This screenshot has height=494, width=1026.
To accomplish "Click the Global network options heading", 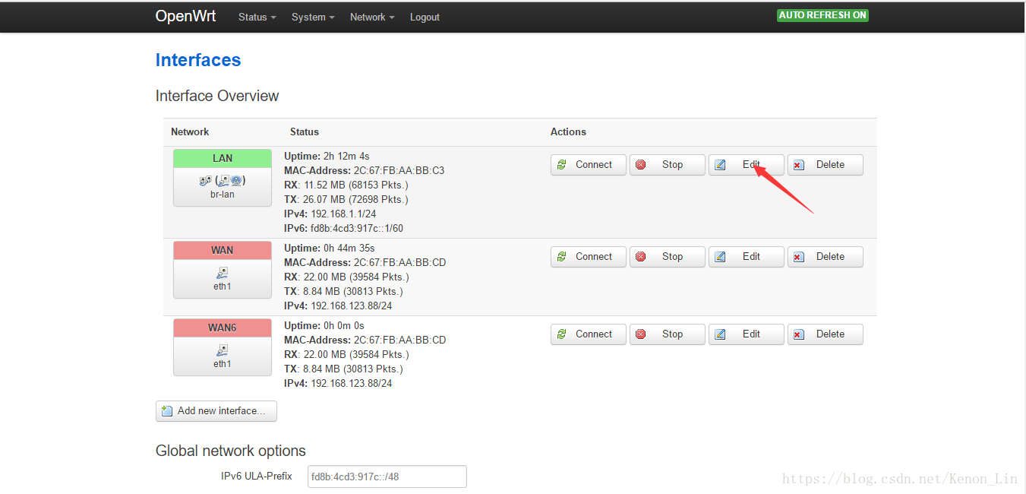I will pos(231,451).
